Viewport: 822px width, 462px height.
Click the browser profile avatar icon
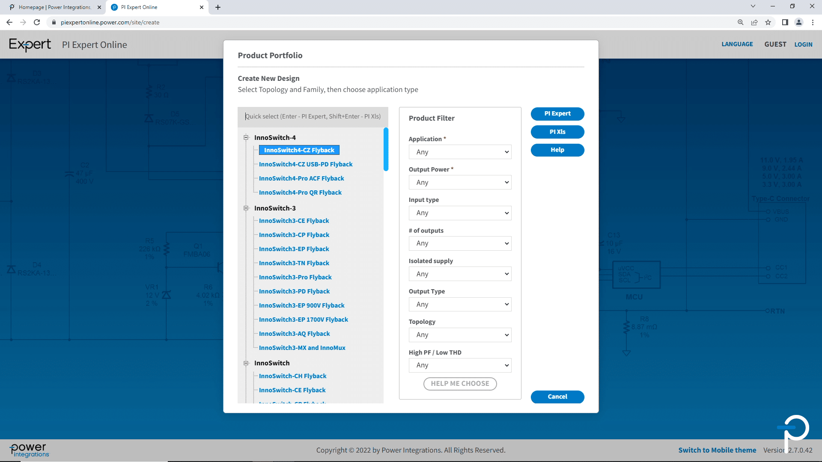point(798,22)
